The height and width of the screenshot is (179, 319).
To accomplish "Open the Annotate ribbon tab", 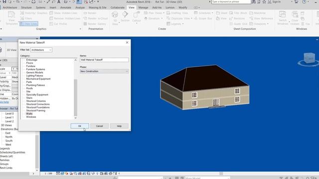I will [65, 7].
